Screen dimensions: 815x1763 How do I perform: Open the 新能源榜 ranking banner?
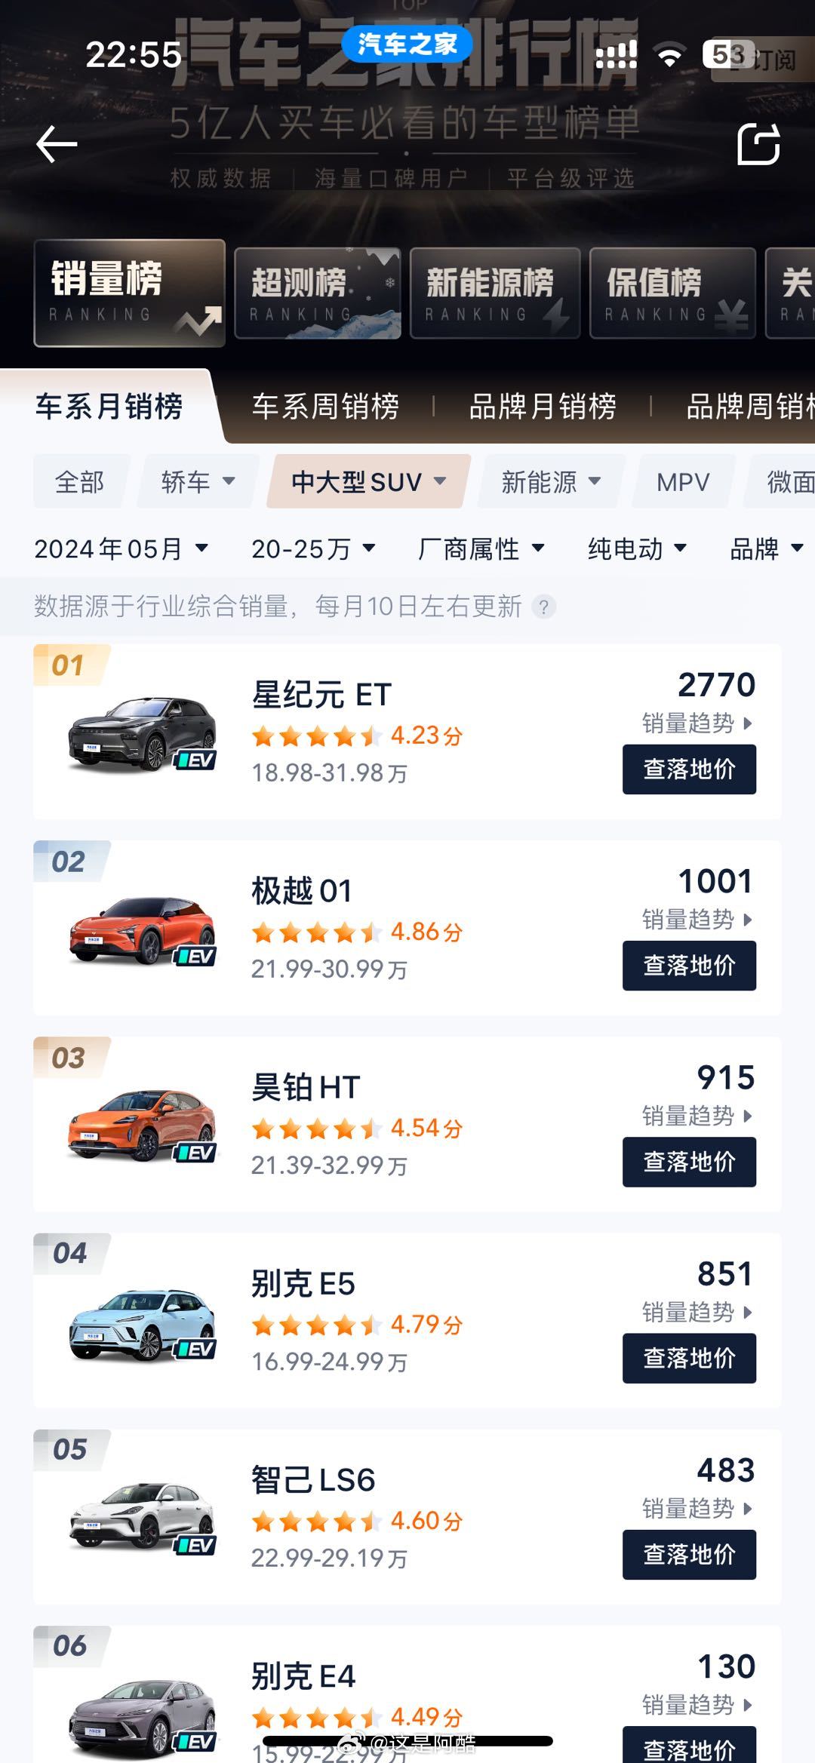[x=495, y=293]
